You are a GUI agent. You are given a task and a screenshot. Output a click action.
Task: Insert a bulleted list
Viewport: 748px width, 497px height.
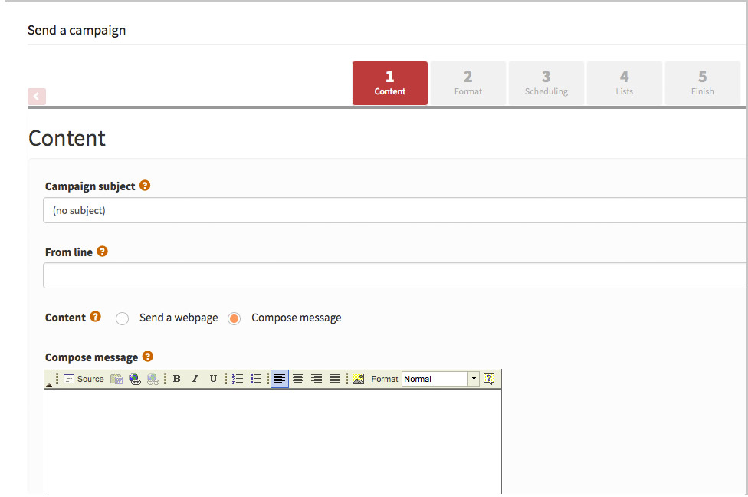(x=256, y=379)
